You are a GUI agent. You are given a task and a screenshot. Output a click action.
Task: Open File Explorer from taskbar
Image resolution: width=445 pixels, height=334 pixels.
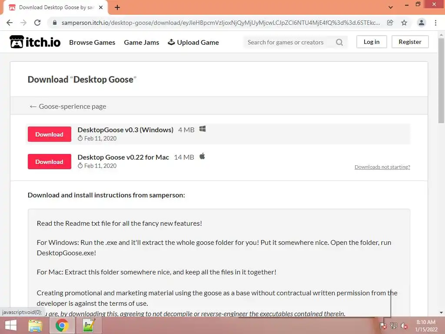[36, 325]
